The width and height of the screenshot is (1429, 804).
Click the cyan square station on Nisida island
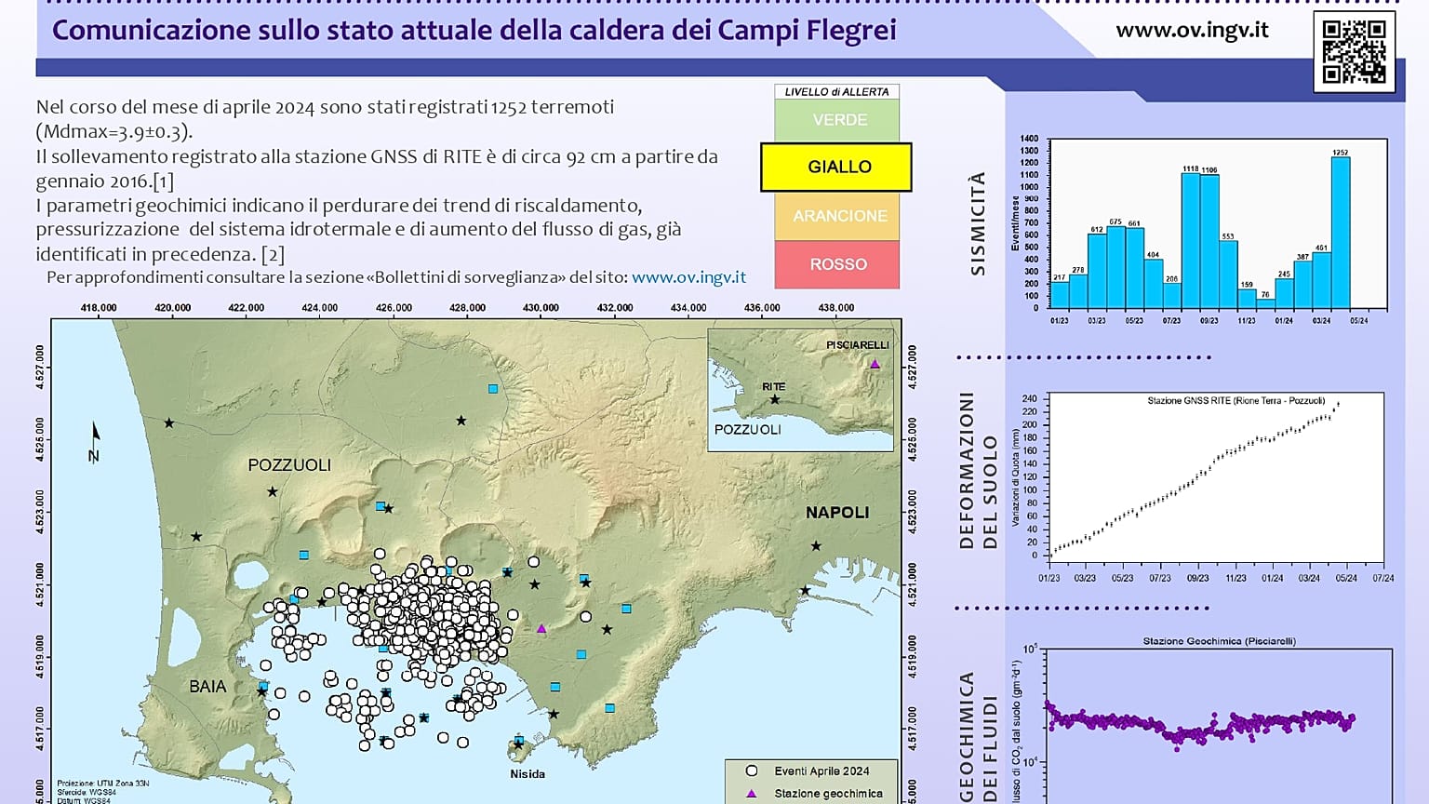pos(520,741)
